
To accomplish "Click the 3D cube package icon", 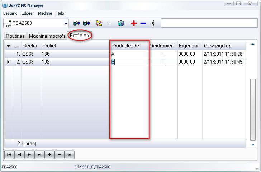I will [121, 23].
